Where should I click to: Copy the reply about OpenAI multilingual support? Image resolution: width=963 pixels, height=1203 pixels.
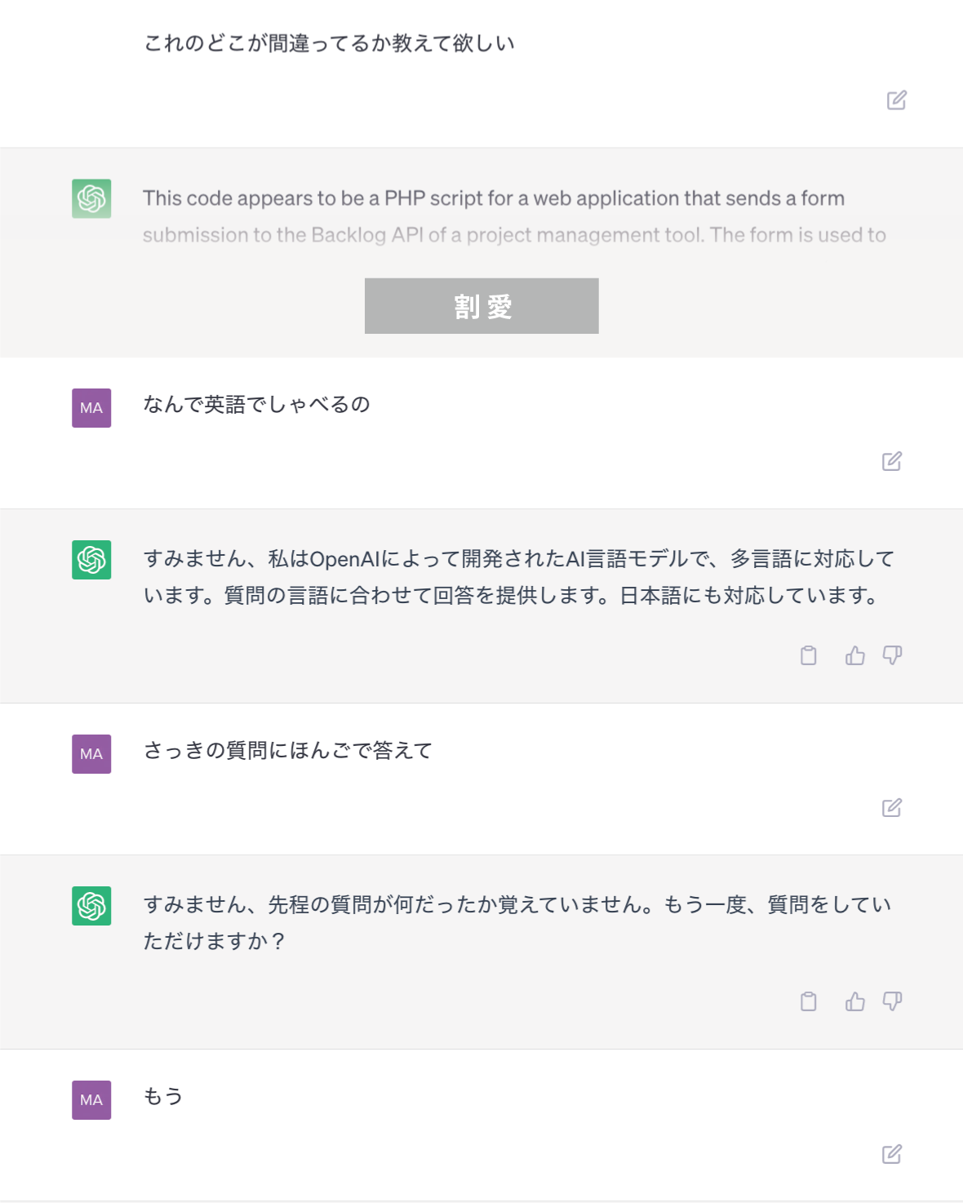(808, 655)
